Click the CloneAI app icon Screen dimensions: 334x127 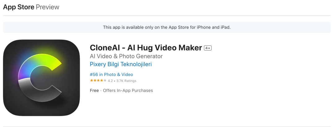click(41, 78)
